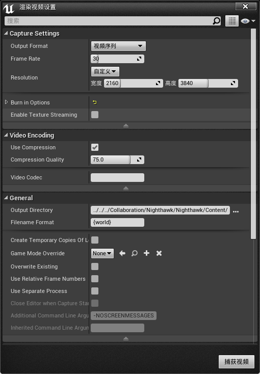Expand Burn in Options
The width and height of the screenshot is (260, 374).
7,102
